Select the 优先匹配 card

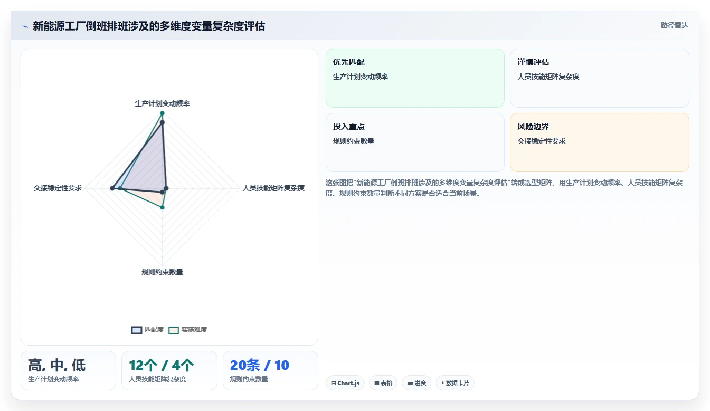[x=415, y=78]
